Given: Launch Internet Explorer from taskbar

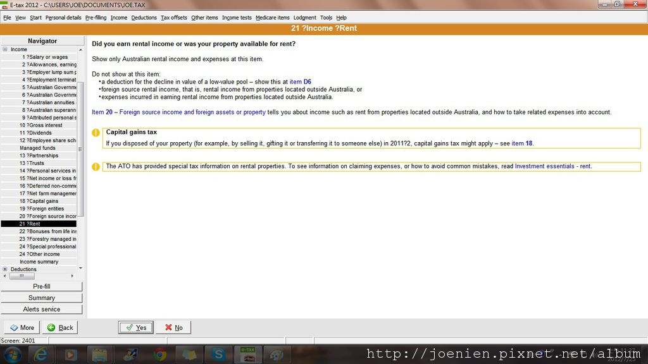Looking at the screenshot, I should pyautogui.click(x=40, y=354).
